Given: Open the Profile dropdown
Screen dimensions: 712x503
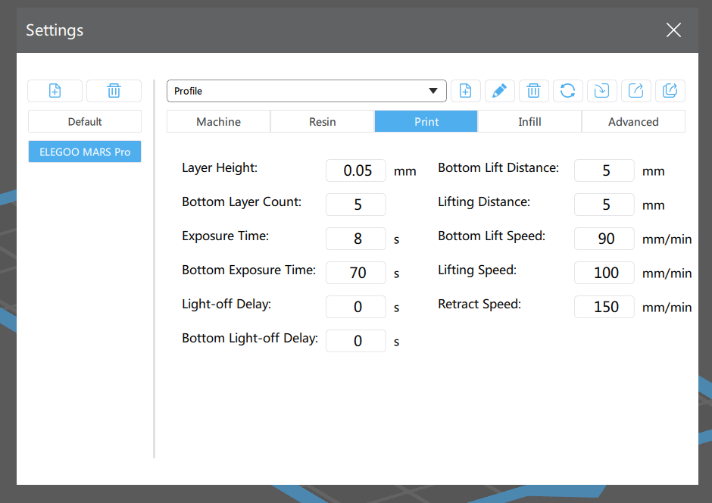Looking at the screenshot, I should coord(306,91).
